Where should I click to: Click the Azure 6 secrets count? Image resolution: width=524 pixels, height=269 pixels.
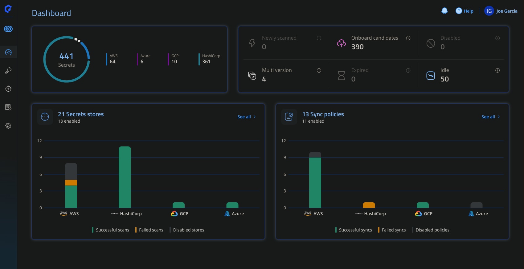click(144, 59)
